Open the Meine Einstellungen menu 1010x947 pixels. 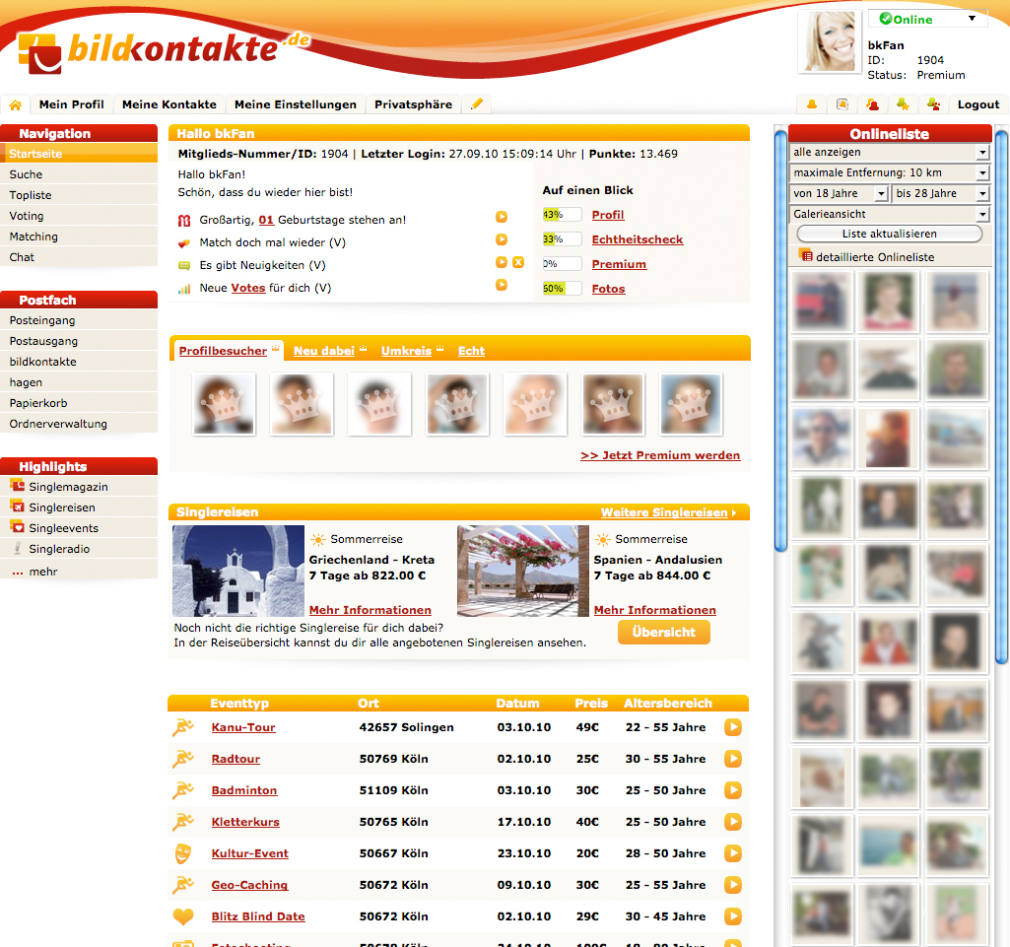[x=296, y=104]
